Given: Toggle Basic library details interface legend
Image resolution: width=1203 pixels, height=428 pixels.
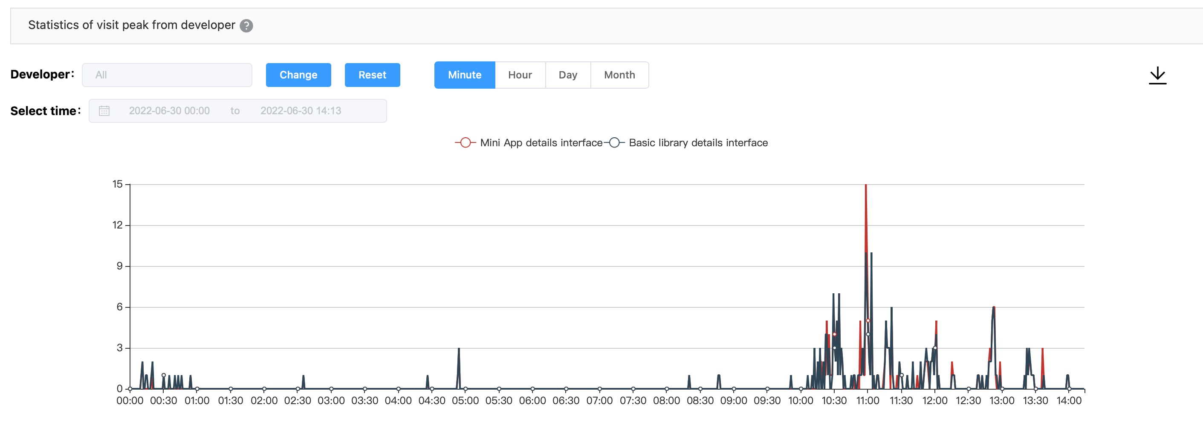Looking at the screenshot, I should (686, 142).
